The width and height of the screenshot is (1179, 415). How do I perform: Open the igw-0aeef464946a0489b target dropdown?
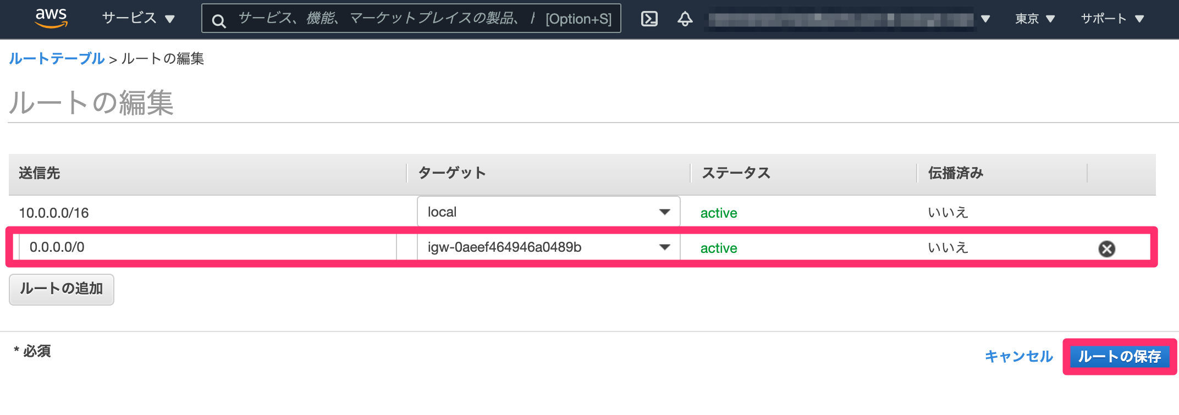(x=549, y=247)
